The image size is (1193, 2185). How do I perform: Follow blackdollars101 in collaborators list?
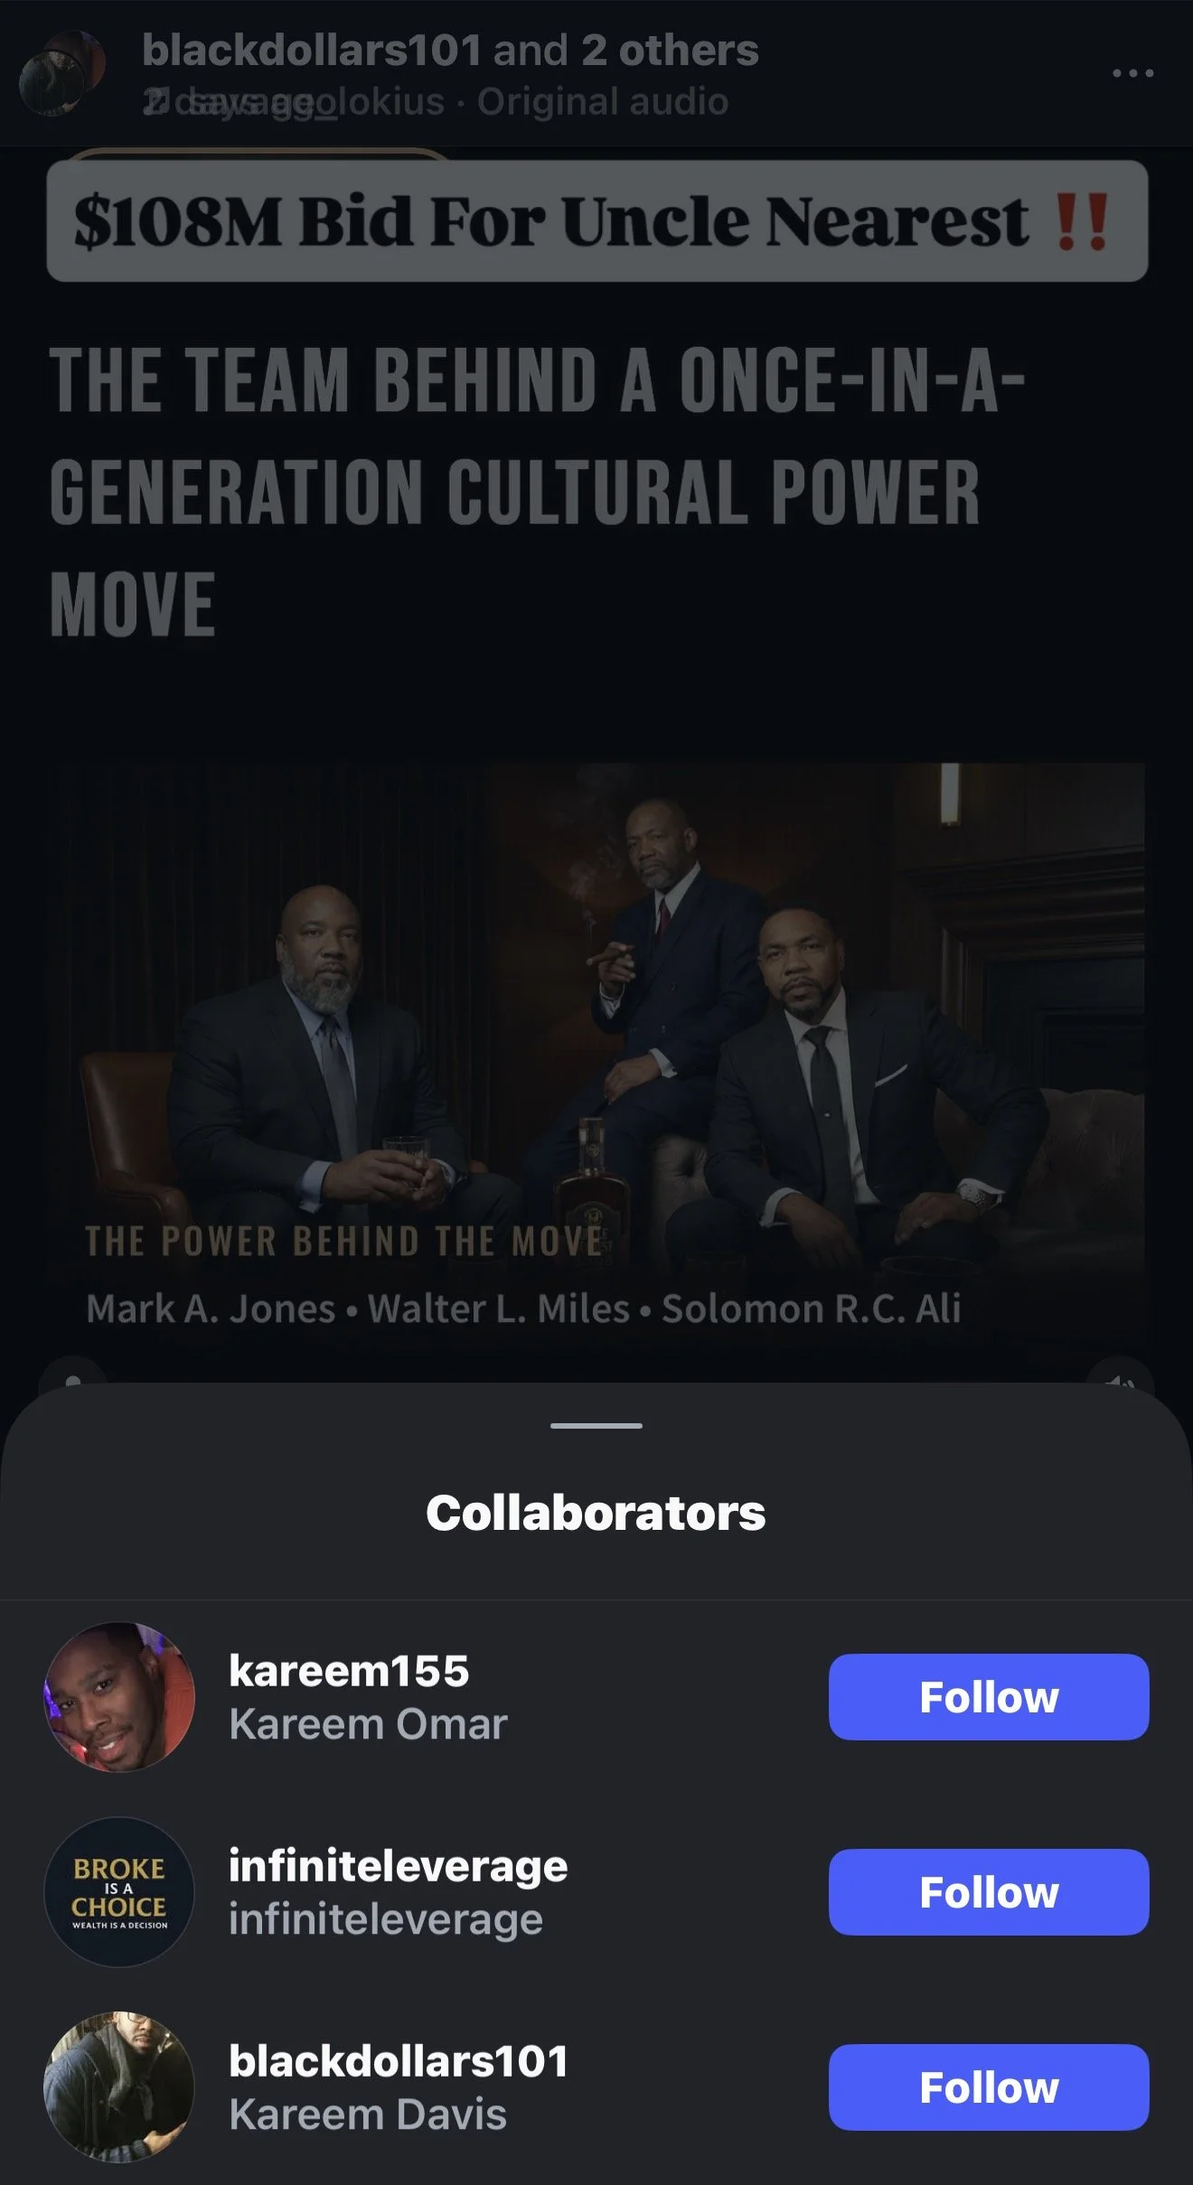point(989,2087)
